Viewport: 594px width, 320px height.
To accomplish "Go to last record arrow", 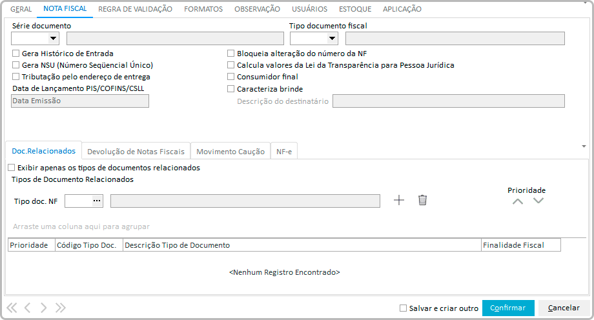I will 61,308.
